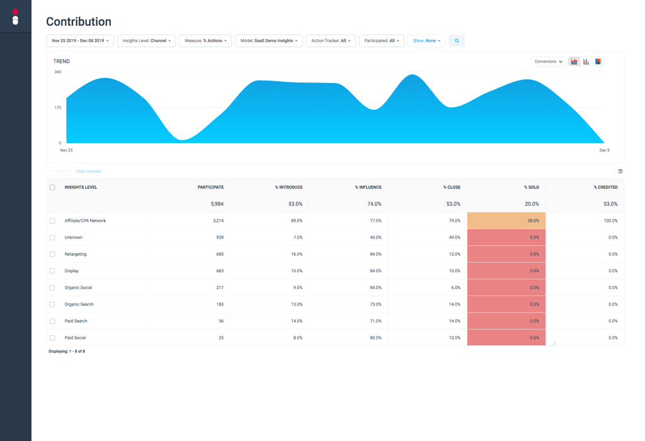Select the header checkbox to select all rows
Viewport: 645px width, 441px height.
(x=52, y=187)
